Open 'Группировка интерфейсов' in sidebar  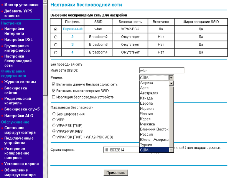(x=17, y=48)
